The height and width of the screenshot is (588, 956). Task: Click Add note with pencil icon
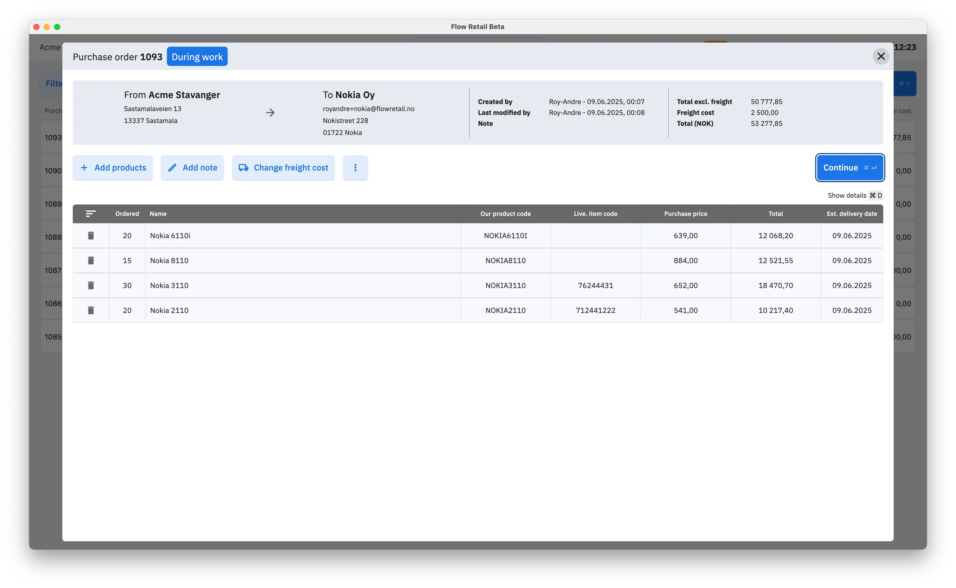pos(192,168)
